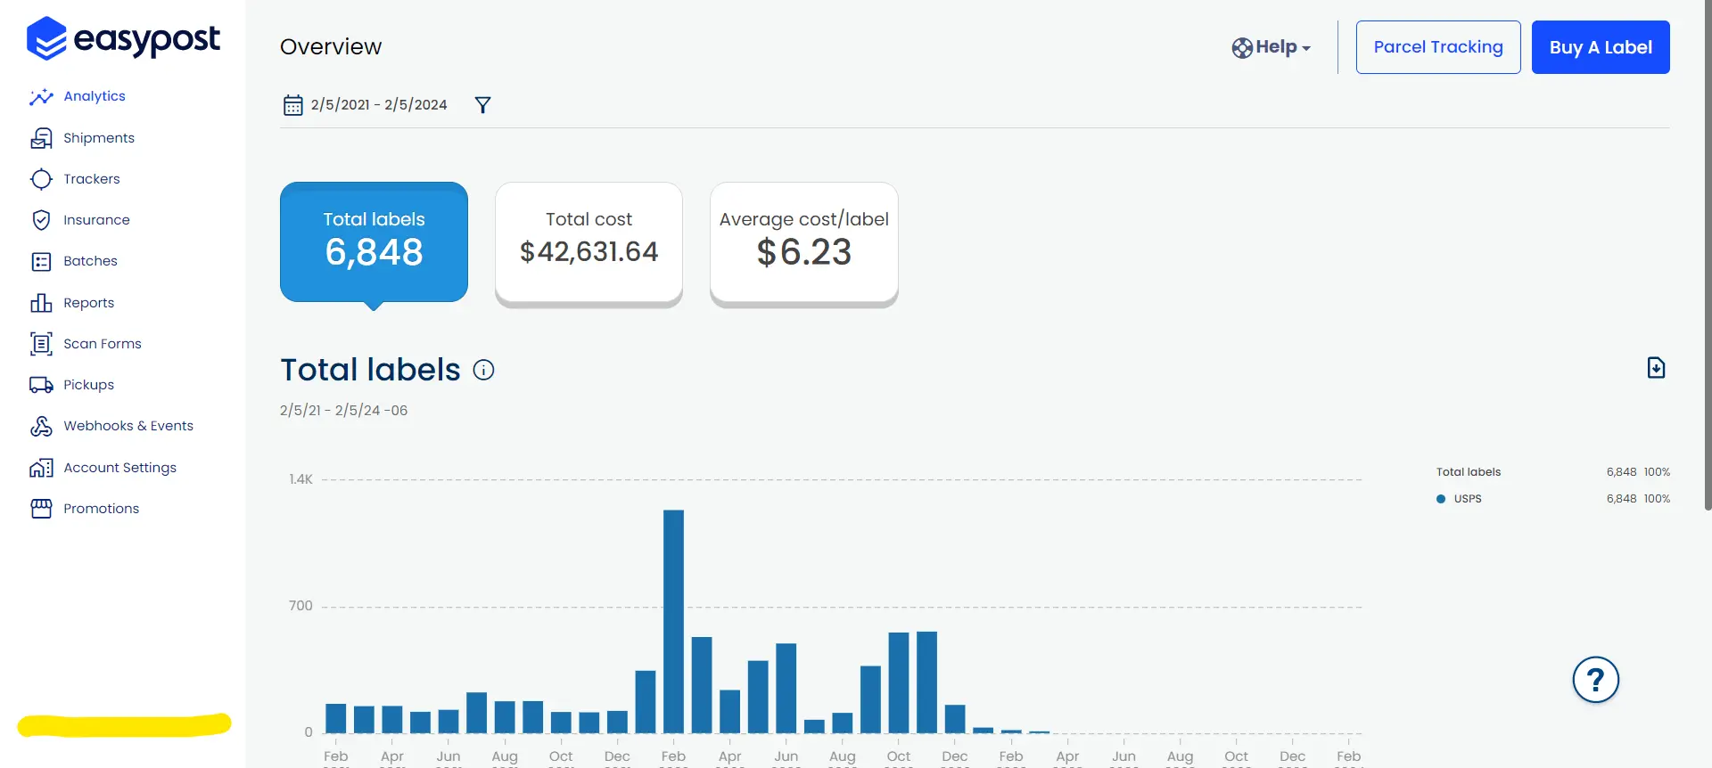This screenshot has height=768, width=1712.
Task: Open Batches page
Action: [90, 261]
